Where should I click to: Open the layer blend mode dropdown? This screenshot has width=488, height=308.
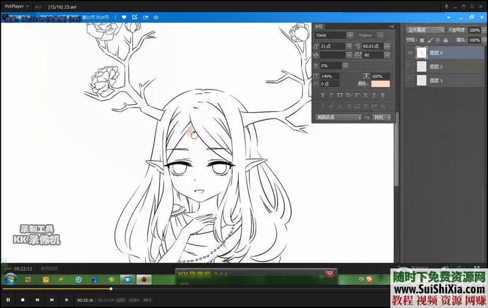click(x=442, y=30)
